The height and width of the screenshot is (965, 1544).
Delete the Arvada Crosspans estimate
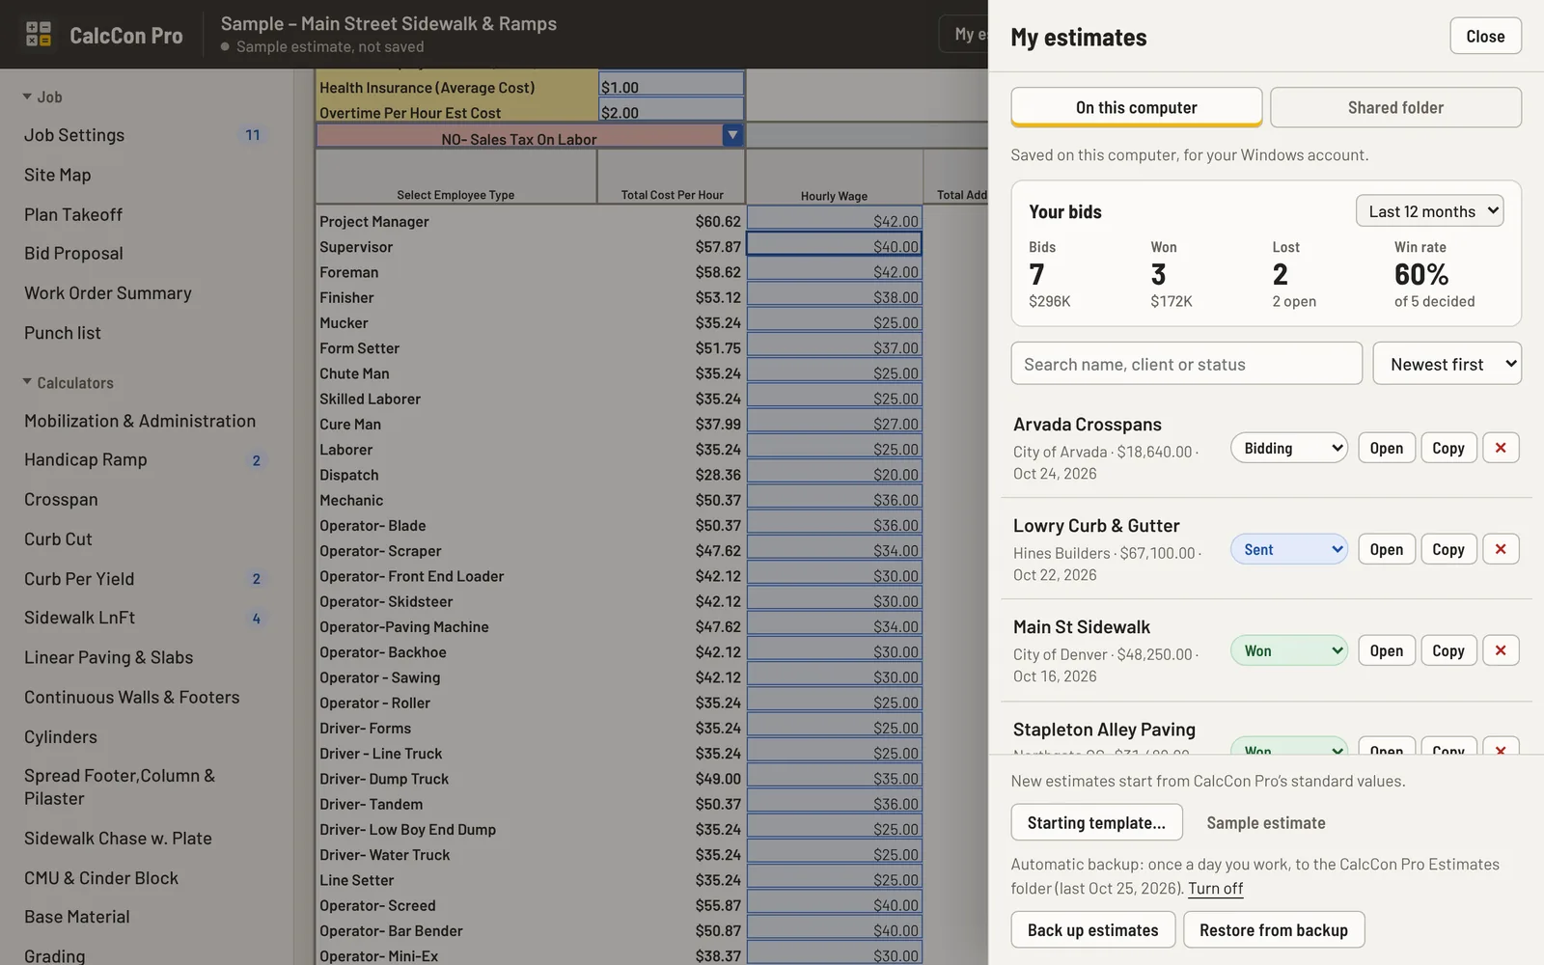click(1501, 448)
